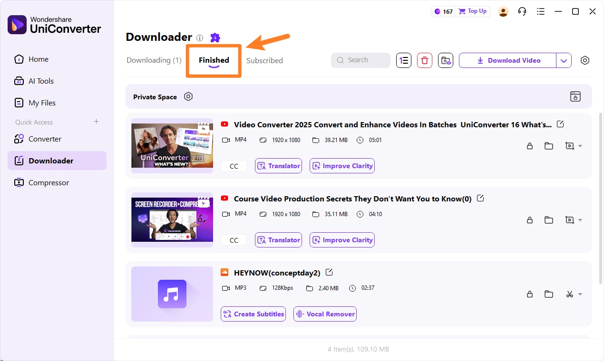Click the Wondershare UniConverter logo
The height and width of the screenshot is (361, 604).
pos(54,25)
